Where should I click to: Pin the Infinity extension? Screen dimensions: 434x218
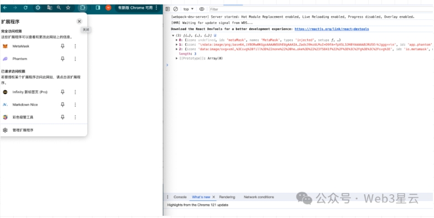pyautogui.click(x=63, y=92)
